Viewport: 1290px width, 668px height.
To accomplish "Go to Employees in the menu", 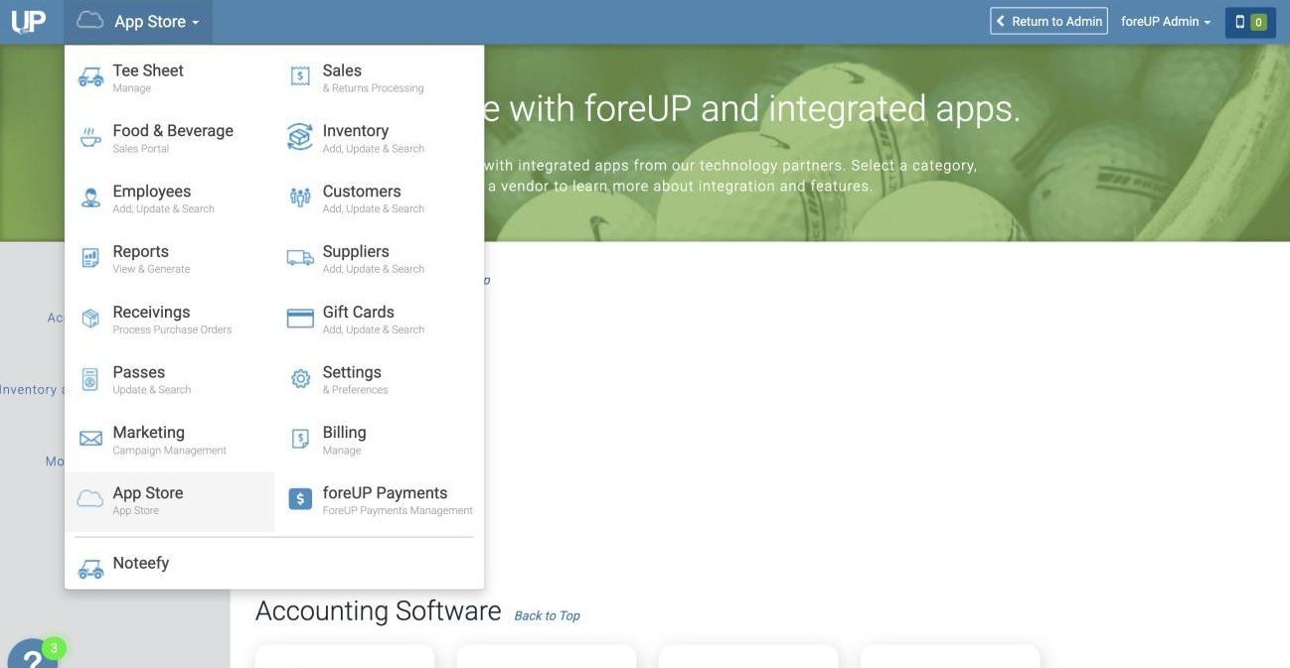I will point(169,199).
